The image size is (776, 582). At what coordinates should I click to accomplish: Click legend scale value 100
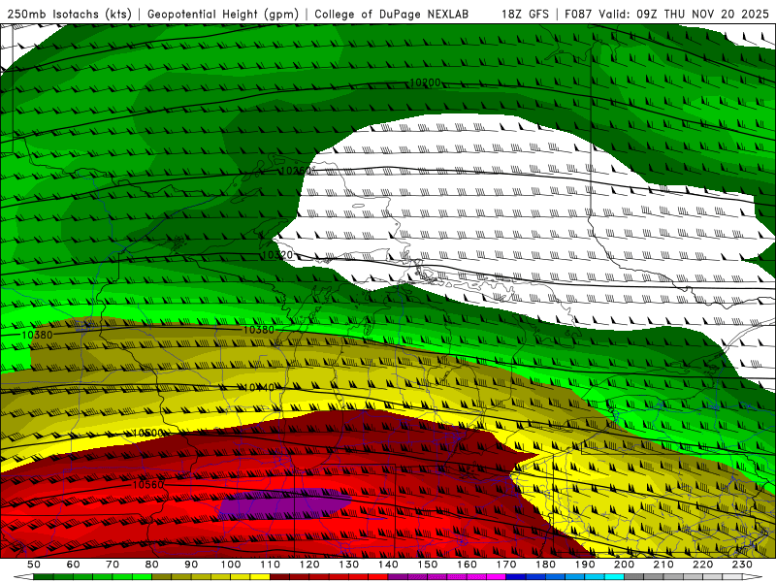(x=231, y=565)
